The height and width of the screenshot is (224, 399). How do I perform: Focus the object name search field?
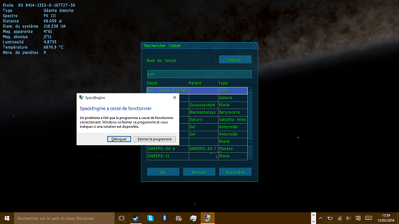click(x=199, y=74)
